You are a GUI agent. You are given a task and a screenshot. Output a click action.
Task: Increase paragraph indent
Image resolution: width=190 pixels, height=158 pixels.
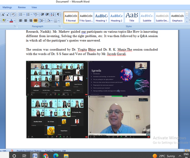(x=47, y=15)
